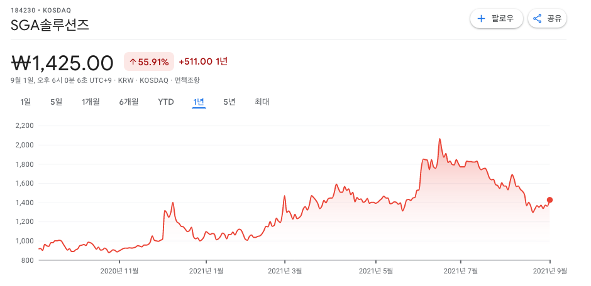Click the SGA솔루션즈 company title
The width and height of the screenshot is (591, 286).
point(50,25)
